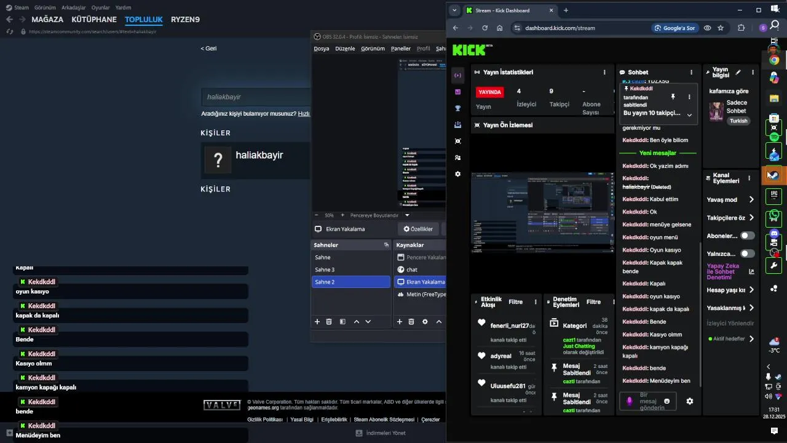This screenshot has width=787, height=443.
Task: Select Sahne 3 in OBS scenes
Action: pos(350,269)
